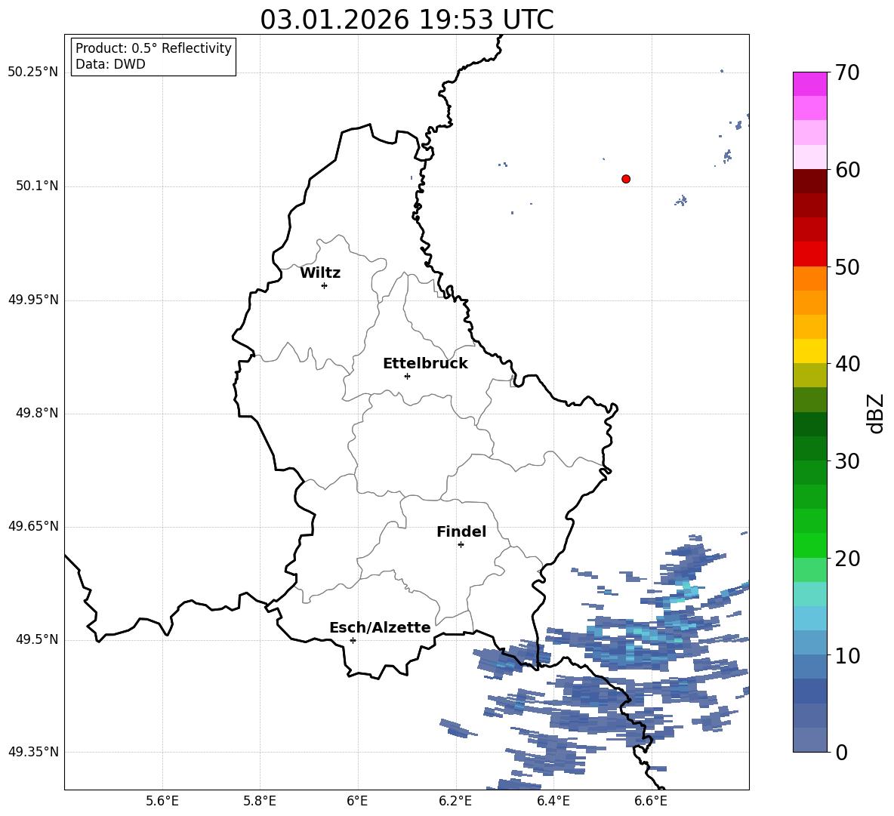Click latitude label '49.95°N'
Screen dimensions: 894x816
coord(33,300)
